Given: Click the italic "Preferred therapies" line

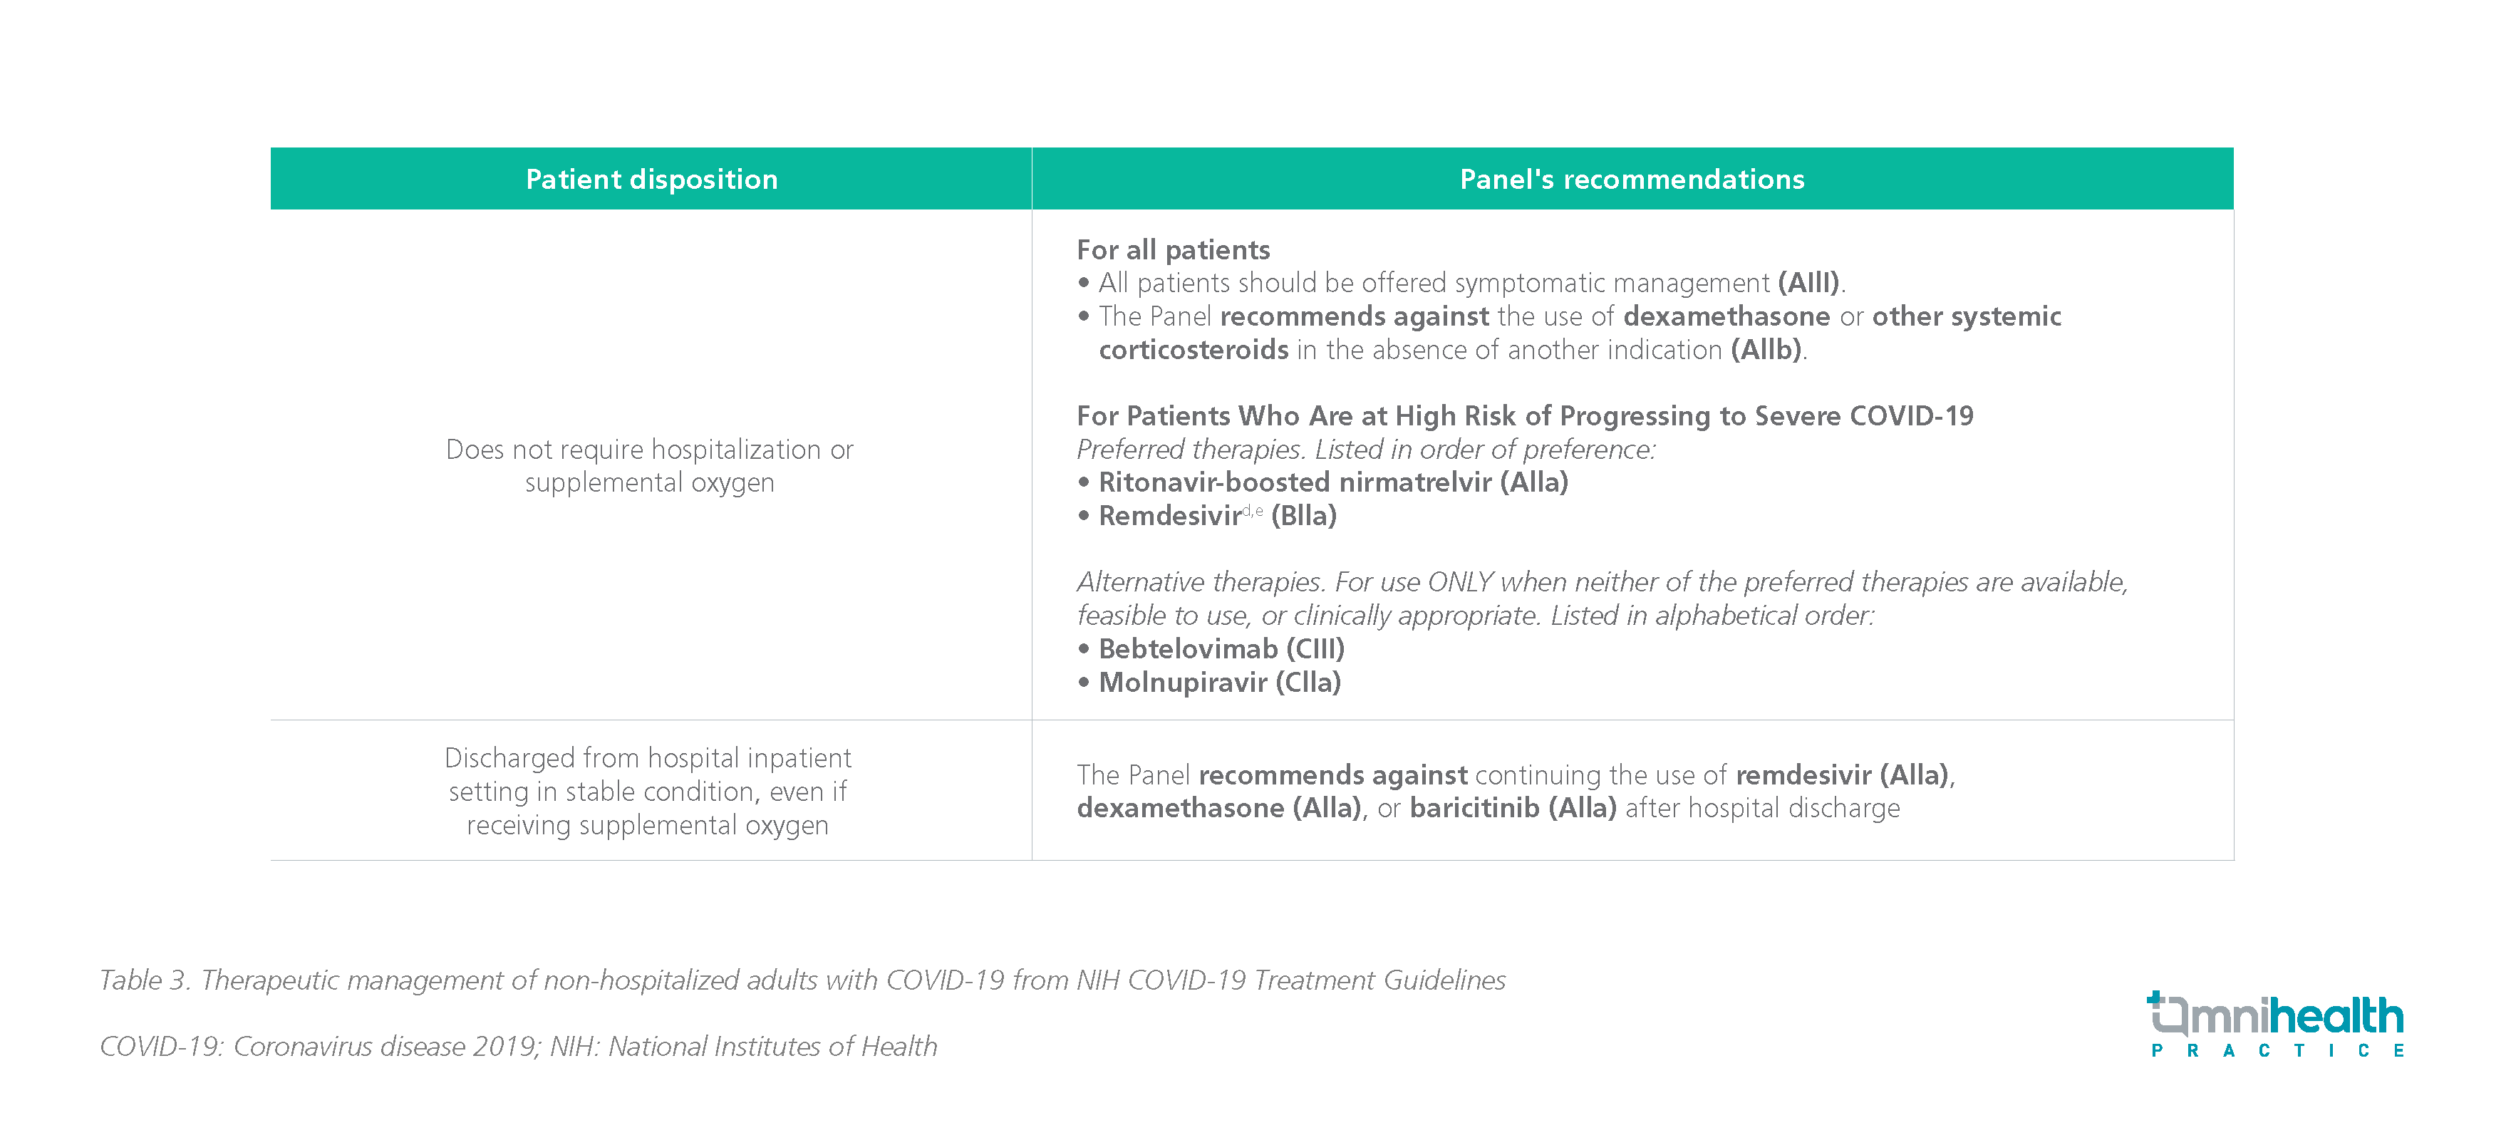Looking at the screenshot, I should point(1365,450).
